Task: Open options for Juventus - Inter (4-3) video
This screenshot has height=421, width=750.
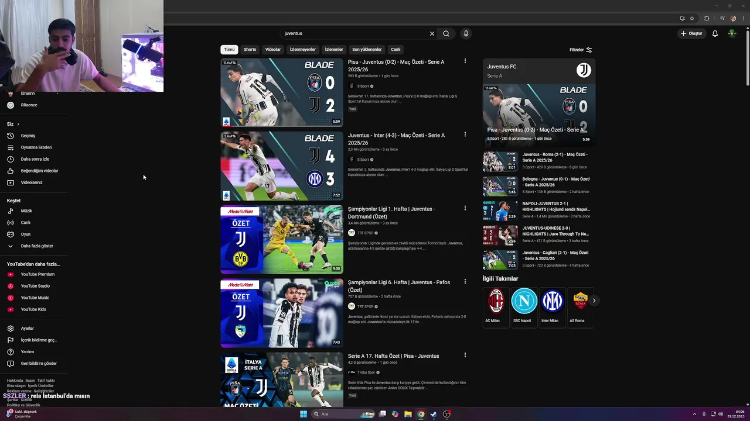Action: pos(465,134)
